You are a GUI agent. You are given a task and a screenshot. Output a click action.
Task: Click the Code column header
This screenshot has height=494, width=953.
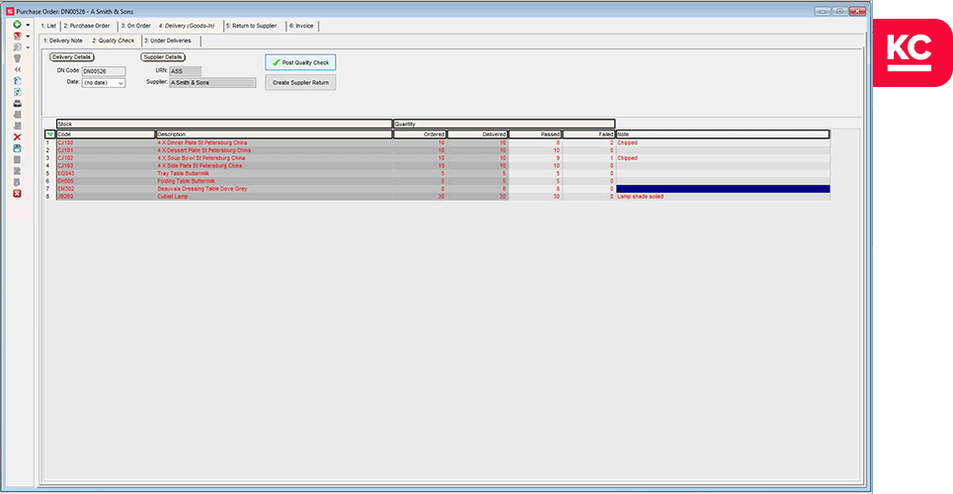(106, 134)
